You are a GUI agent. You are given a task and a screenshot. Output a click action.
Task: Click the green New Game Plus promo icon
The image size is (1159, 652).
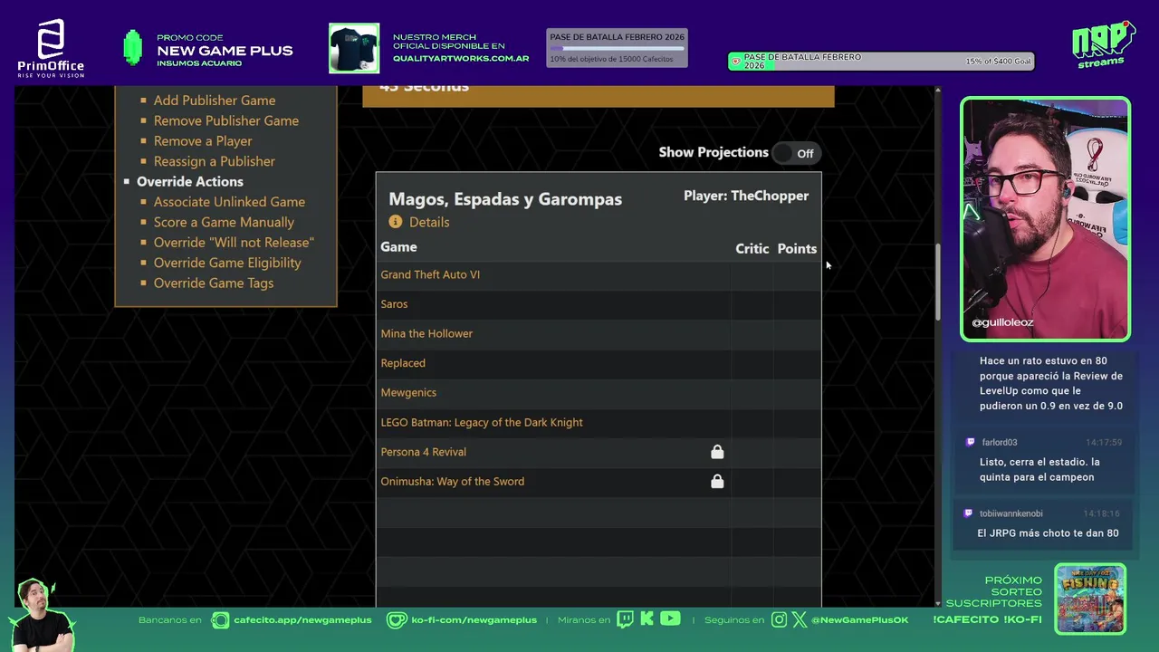point(133,48)
